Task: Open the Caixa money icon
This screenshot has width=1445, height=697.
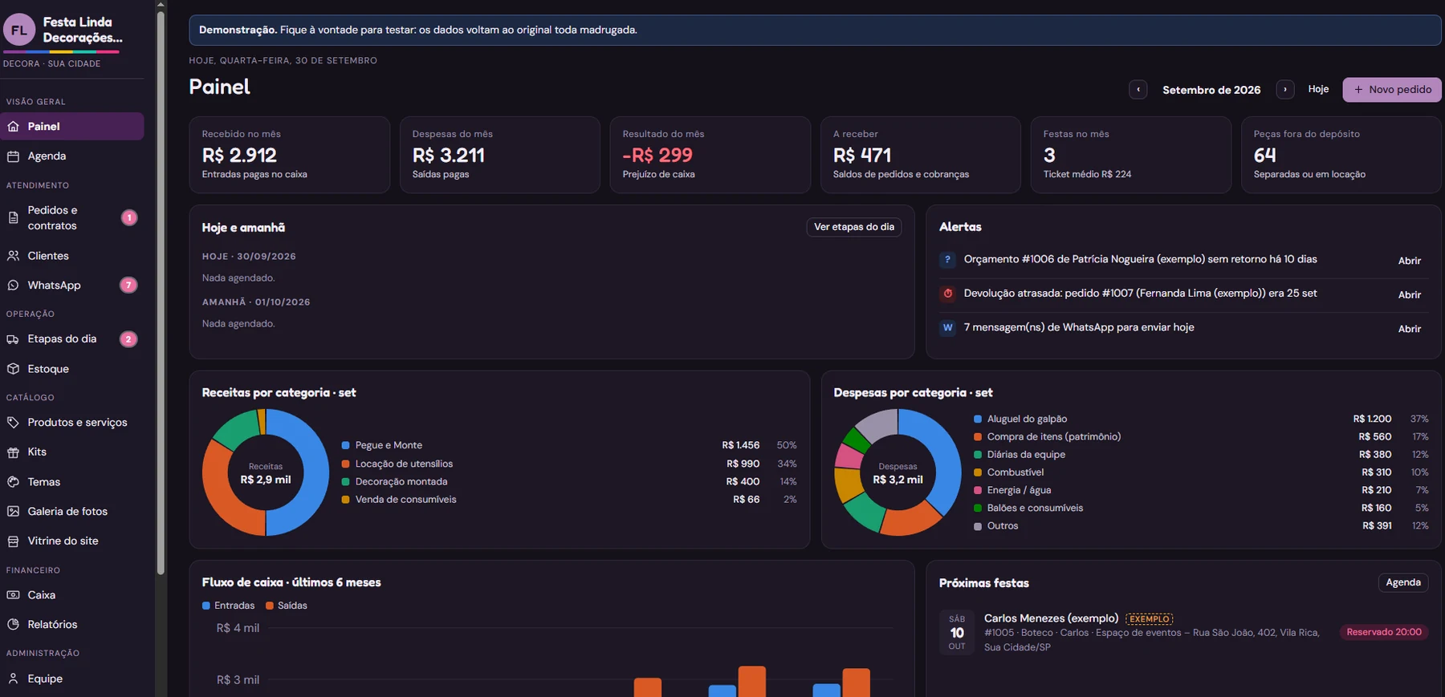Action: click(x=13, y=595)
